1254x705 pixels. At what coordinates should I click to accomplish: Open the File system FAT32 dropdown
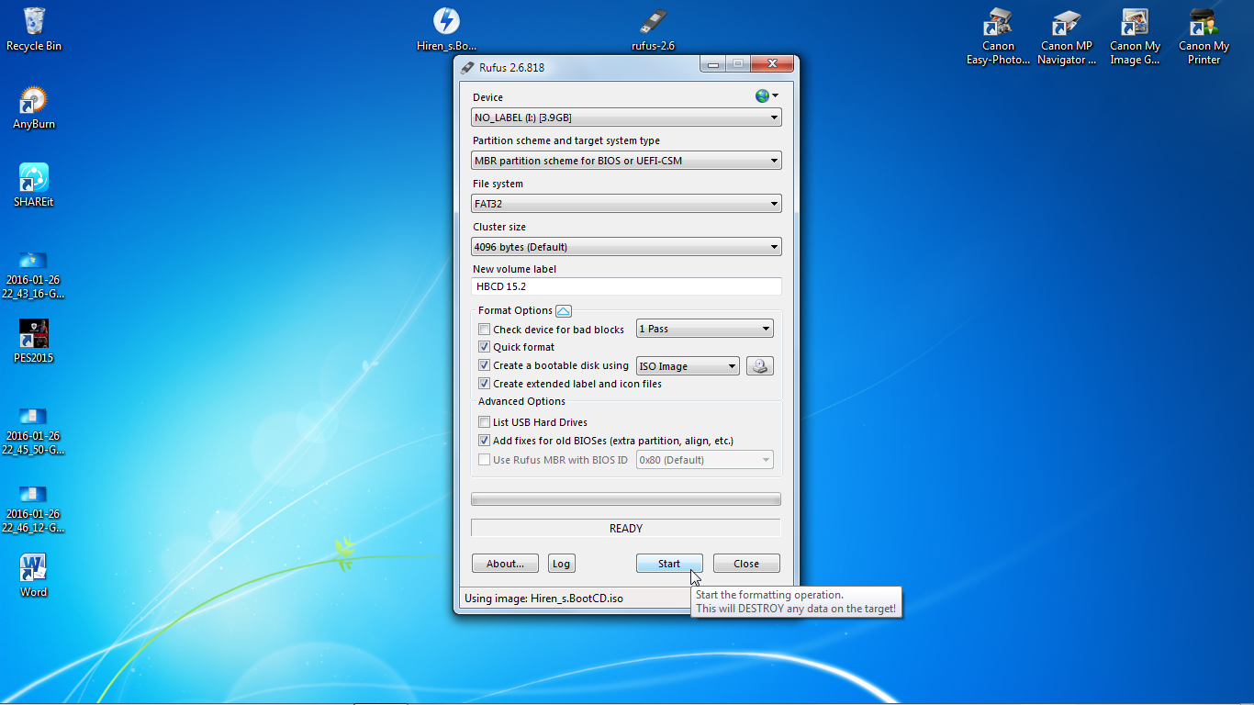626,204
